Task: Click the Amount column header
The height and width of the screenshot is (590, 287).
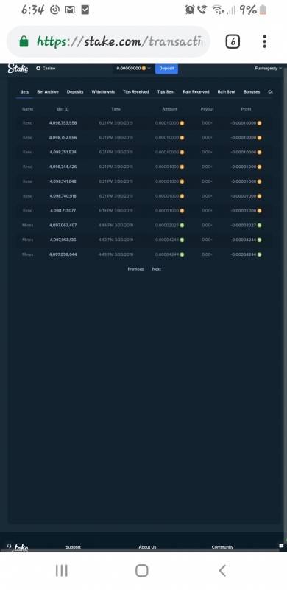Action: 169,109
